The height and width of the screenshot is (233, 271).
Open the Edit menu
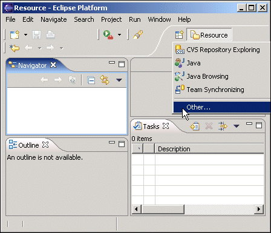click(x=28, y=19)
